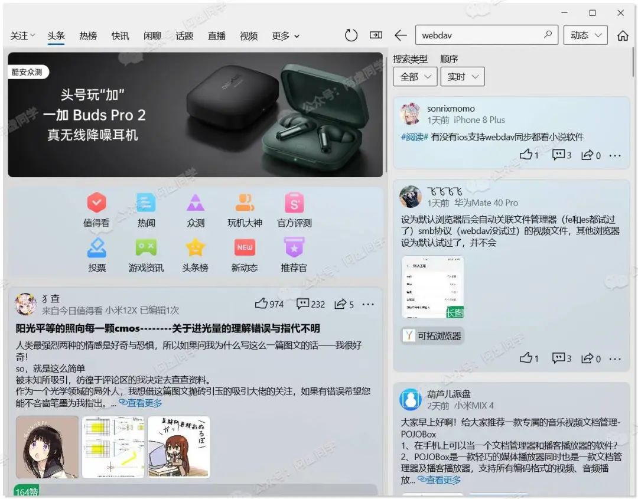Open 头条榜 shortcut icon
This screenshot has width=638, height=499.
point(196,247)
